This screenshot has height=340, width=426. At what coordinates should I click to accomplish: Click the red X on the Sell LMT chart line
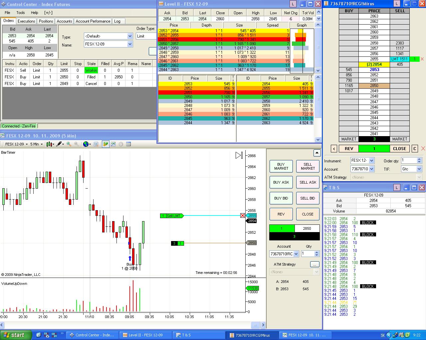coord(243,216)
